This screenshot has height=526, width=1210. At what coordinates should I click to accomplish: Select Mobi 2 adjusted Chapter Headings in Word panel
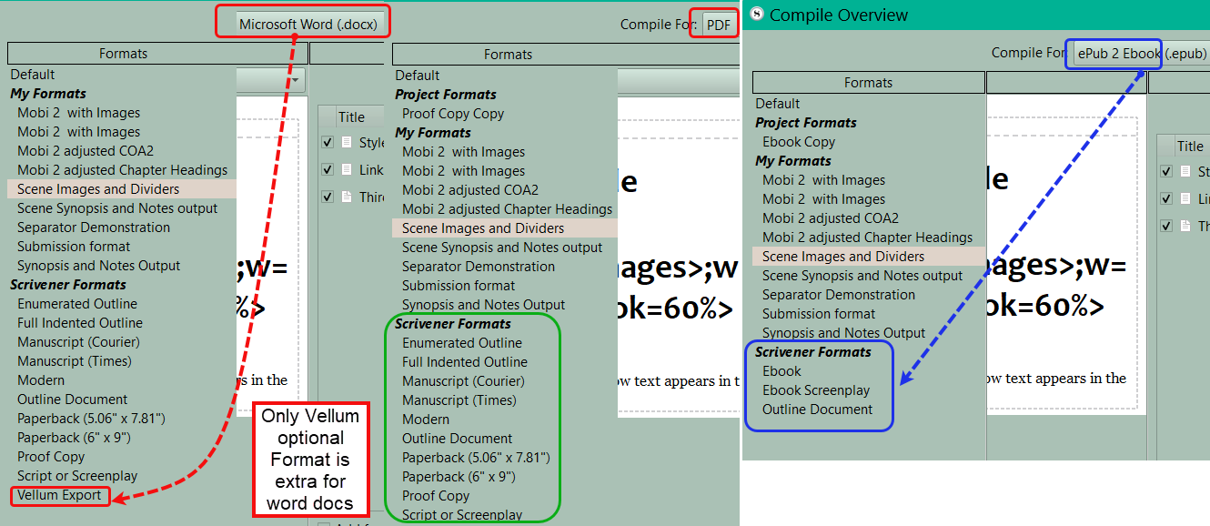click(122, 170)
